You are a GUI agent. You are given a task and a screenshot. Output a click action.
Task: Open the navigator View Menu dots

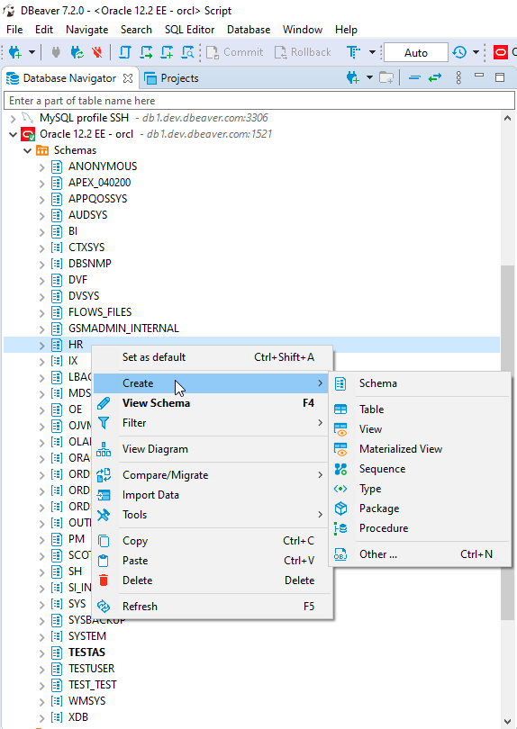pos(458,77)
